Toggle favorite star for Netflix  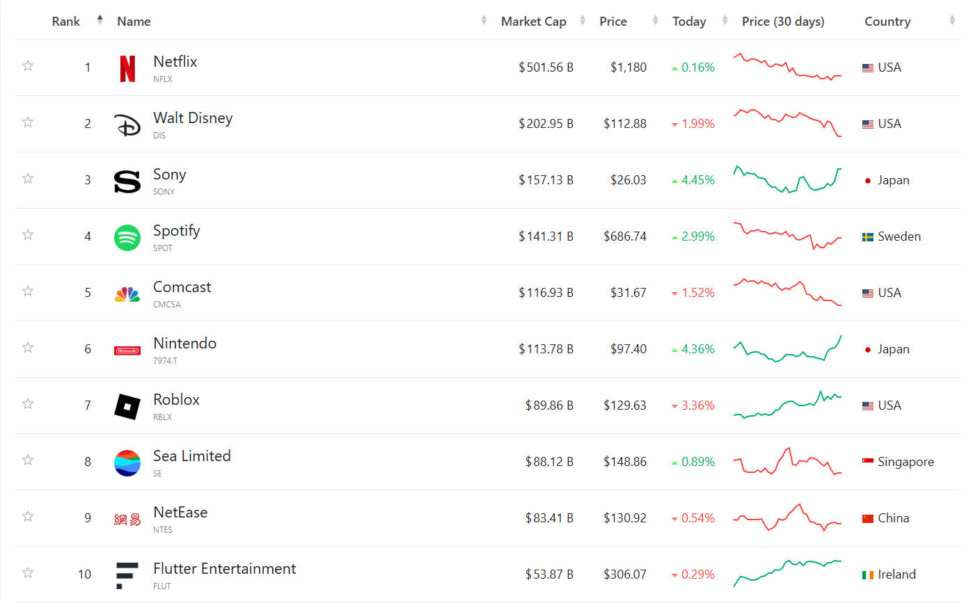pyautogui.click(x=28, y=66)
